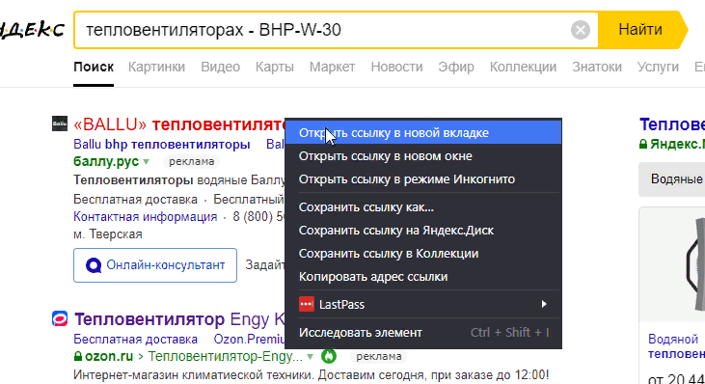
Task: Click the Найти search button
Action: point(640,30)
